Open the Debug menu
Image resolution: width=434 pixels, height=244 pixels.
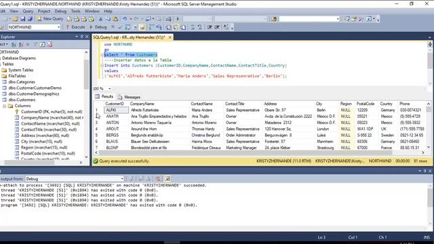[60, 11]
